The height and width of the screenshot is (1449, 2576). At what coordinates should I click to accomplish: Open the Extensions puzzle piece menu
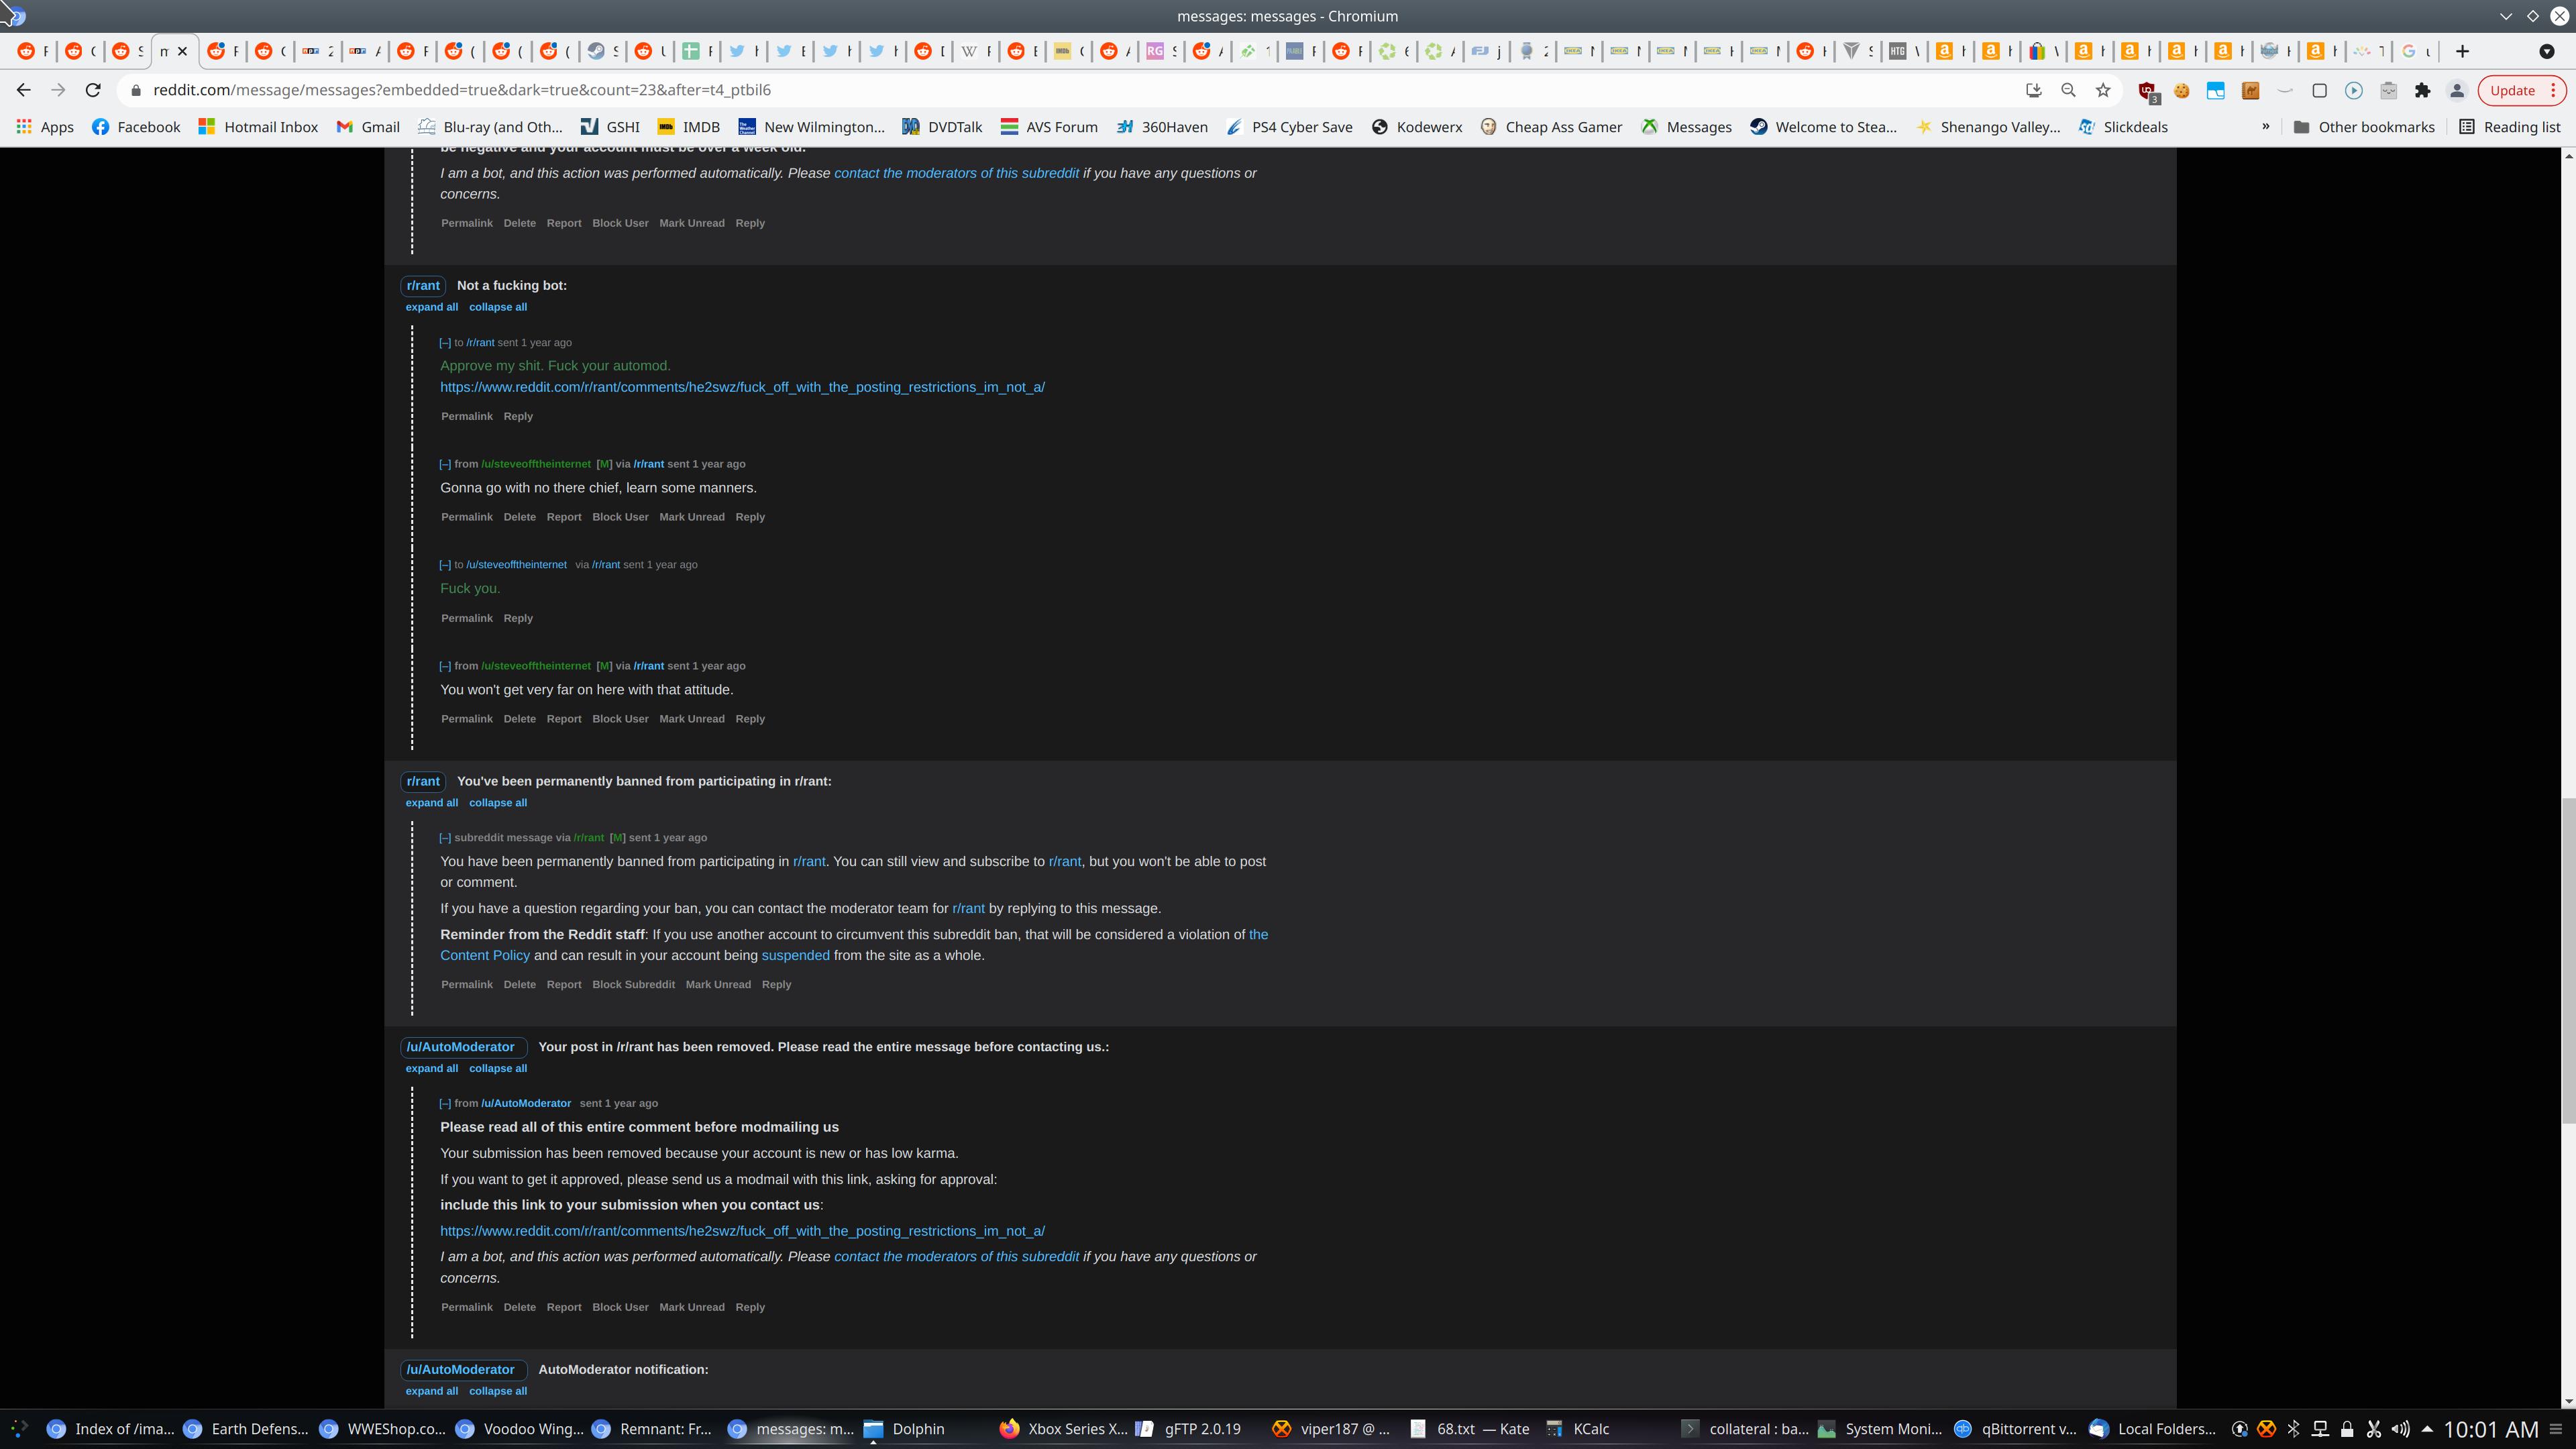(x=2422, y=91)
